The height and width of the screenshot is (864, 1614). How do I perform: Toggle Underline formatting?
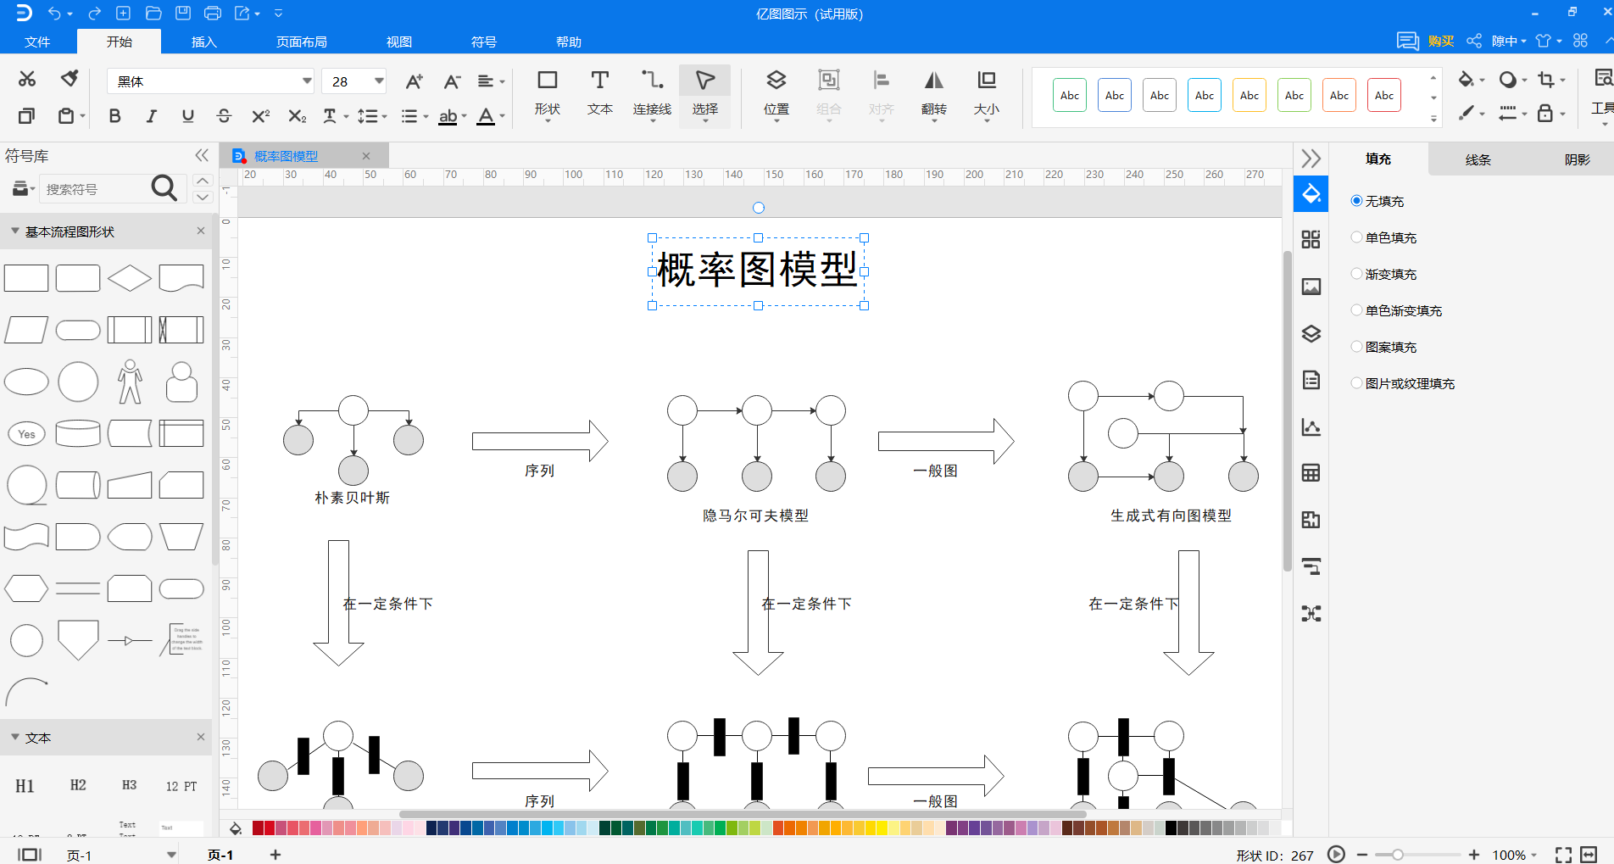coord(187,116)
